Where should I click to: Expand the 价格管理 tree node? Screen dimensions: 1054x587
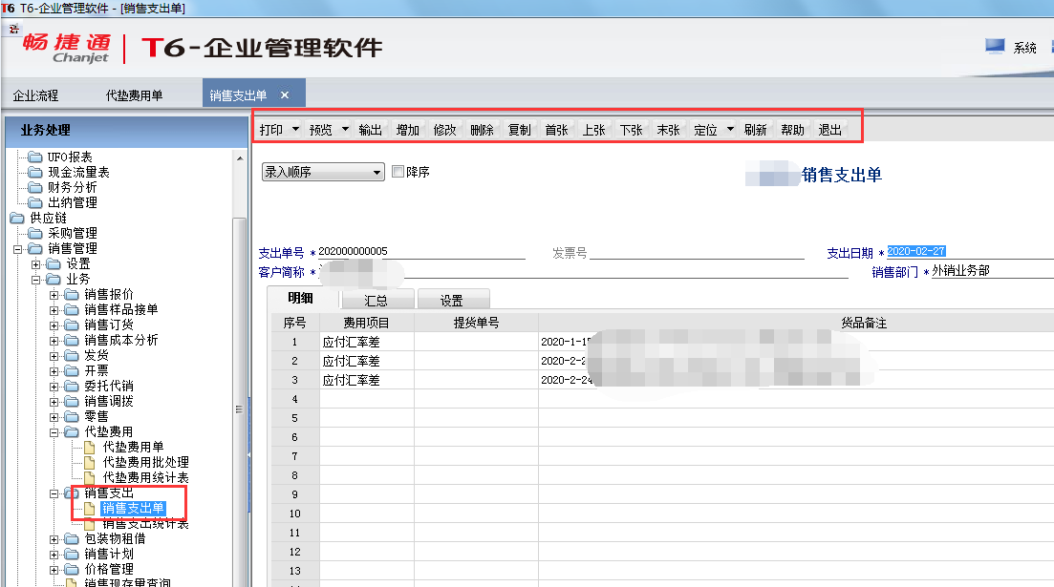(x=54, y=570)
